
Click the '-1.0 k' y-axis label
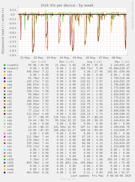[x=12, y=37]
